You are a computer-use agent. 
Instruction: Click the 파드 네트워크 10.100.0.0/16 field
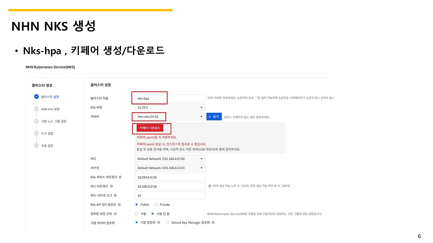(170, 186)
